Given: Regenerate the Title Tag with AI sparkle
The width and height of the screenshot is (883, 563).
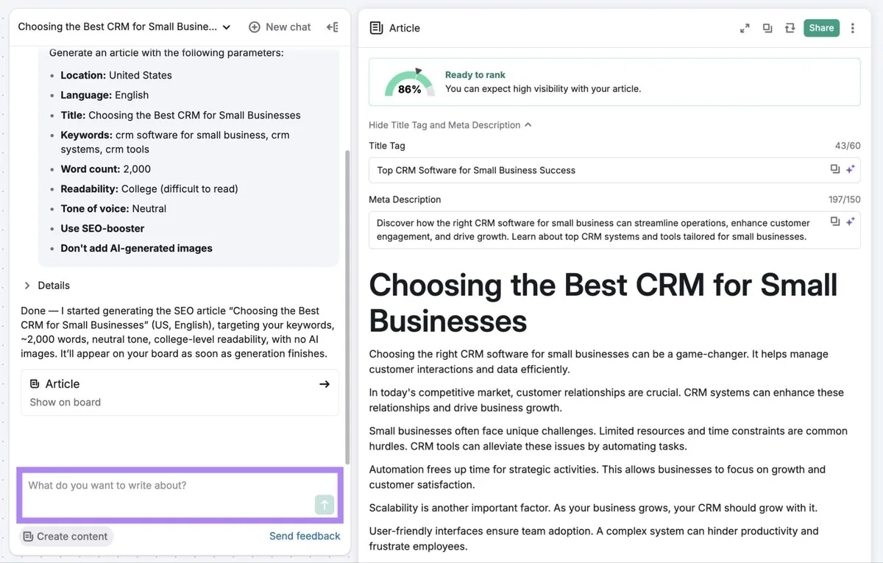Looking at the screenshot, I should click(850, 169).
